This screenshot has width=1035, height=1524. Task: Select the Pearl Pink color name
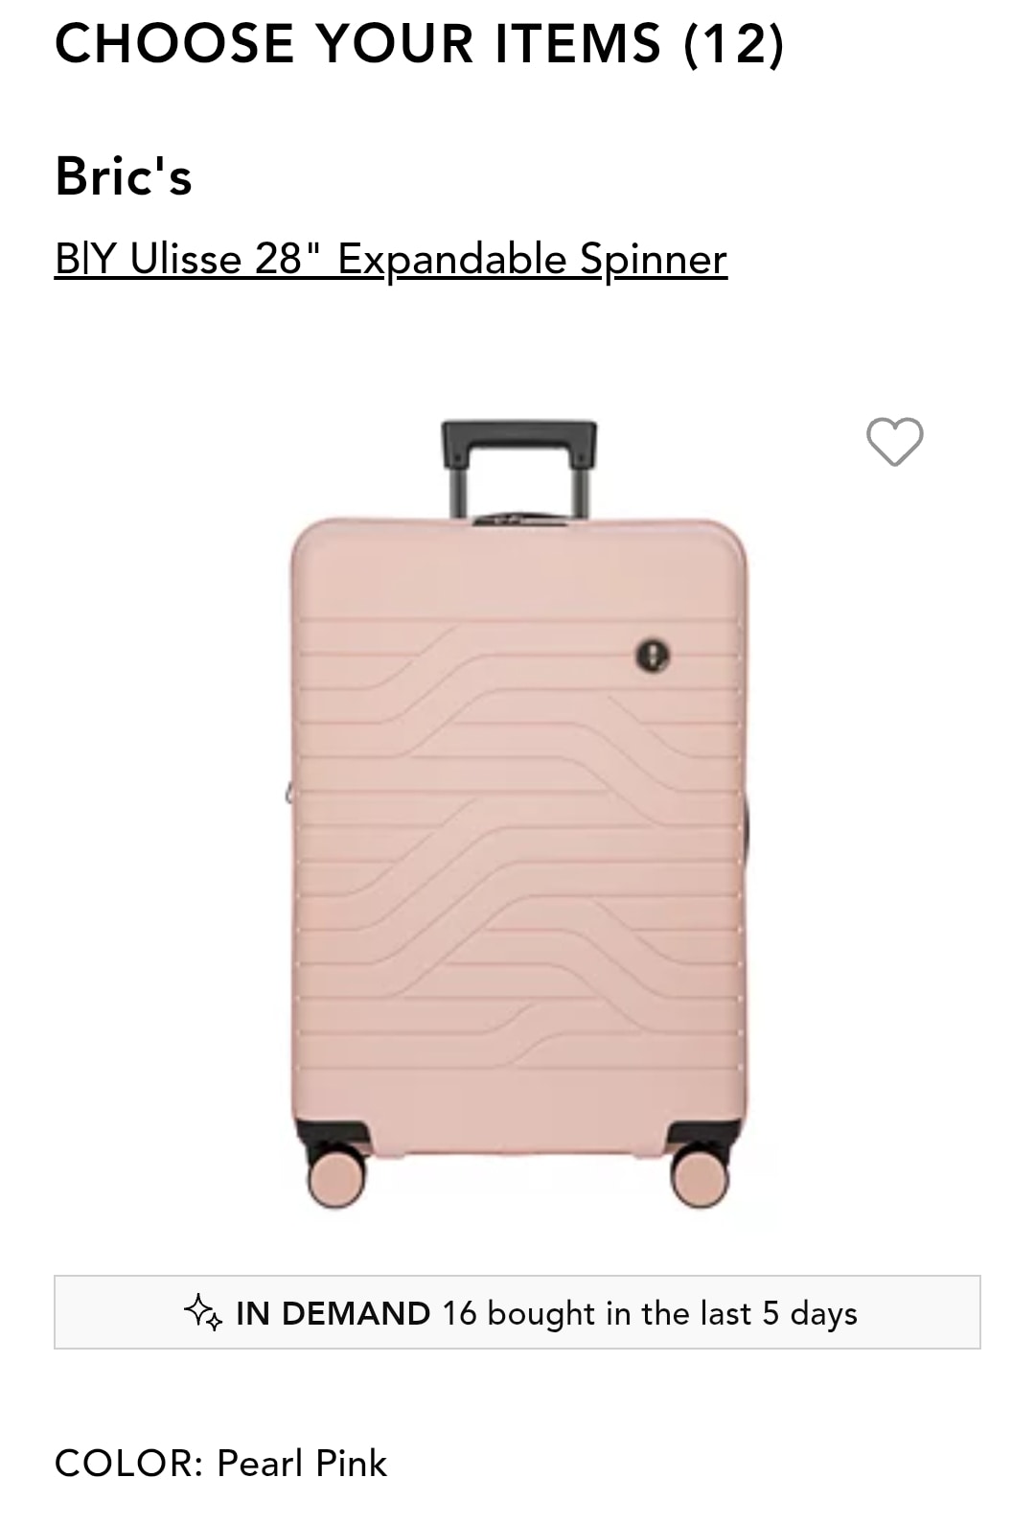click(302, 1464)
